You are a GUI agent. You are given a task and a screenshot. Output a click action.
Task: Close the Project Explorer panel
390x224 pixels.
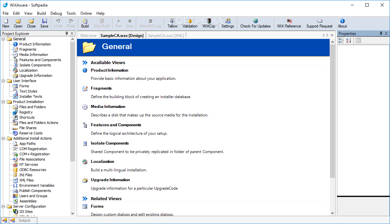click(72, 33)
